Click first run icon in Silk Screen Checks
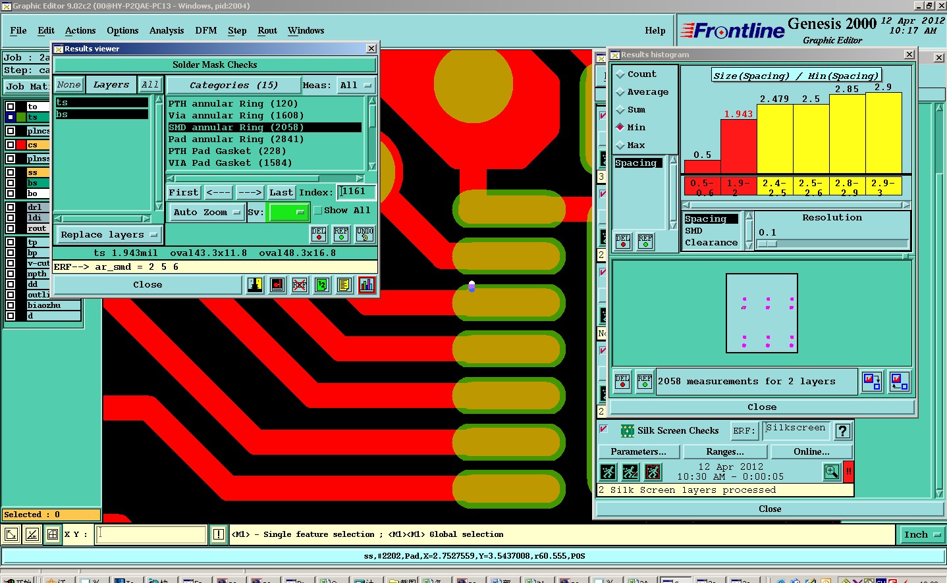The height and width of the screenshot is (583, 947). pos(608,472)
